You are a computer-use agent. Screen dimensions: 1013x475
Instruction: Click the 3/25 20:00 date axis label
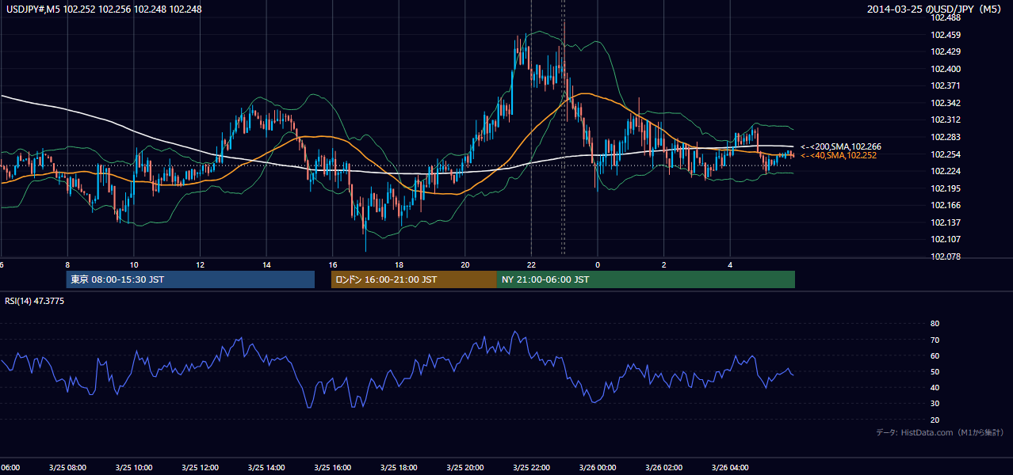pos(465,468)
